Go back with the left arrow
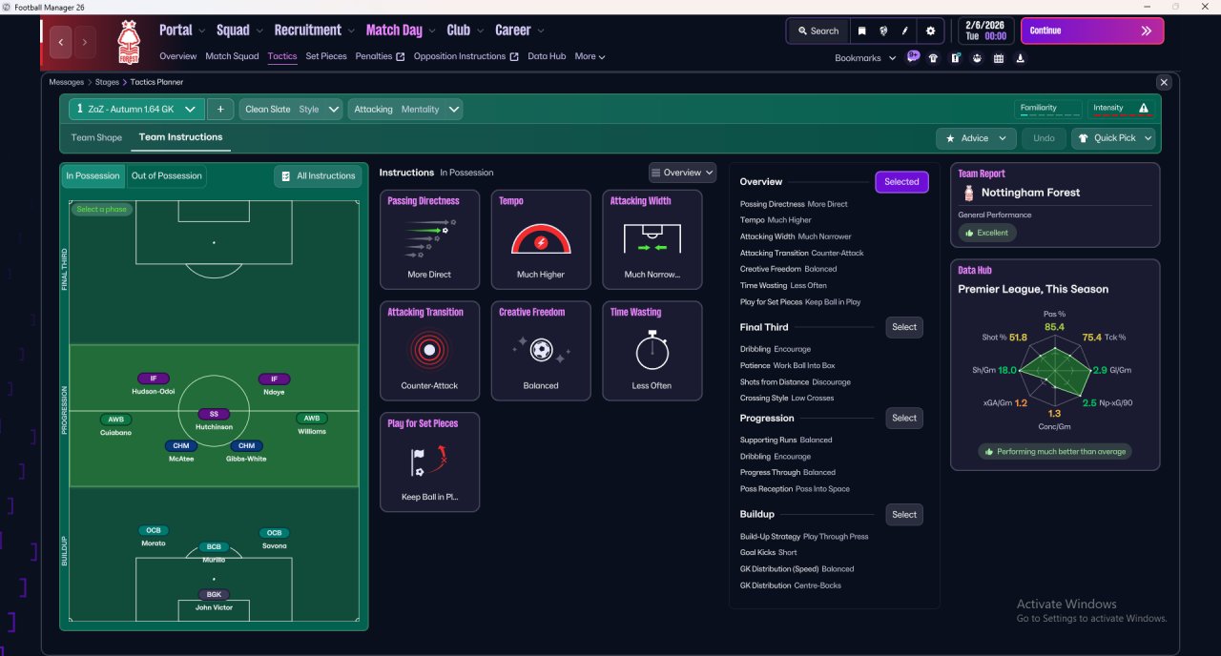 click(62, 42)
